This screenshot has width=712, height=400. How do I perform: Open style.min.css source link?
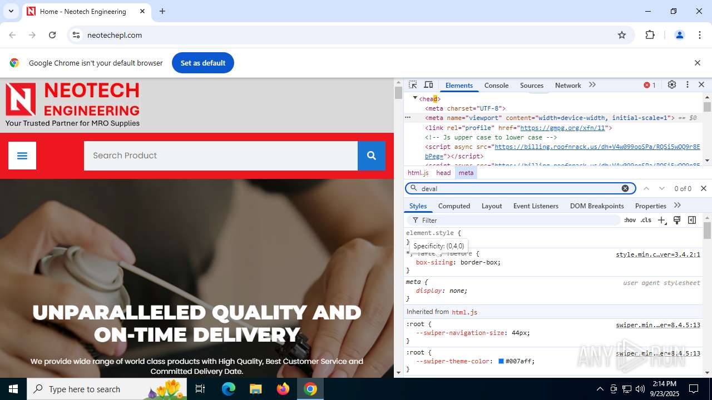point(658,254)
